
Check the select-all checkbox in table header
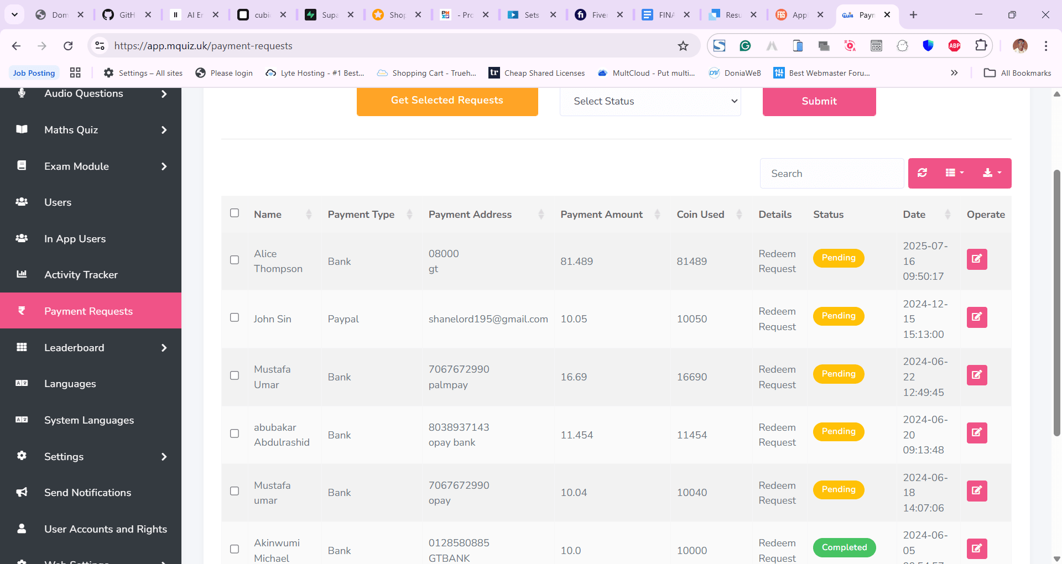pos(235,213)
